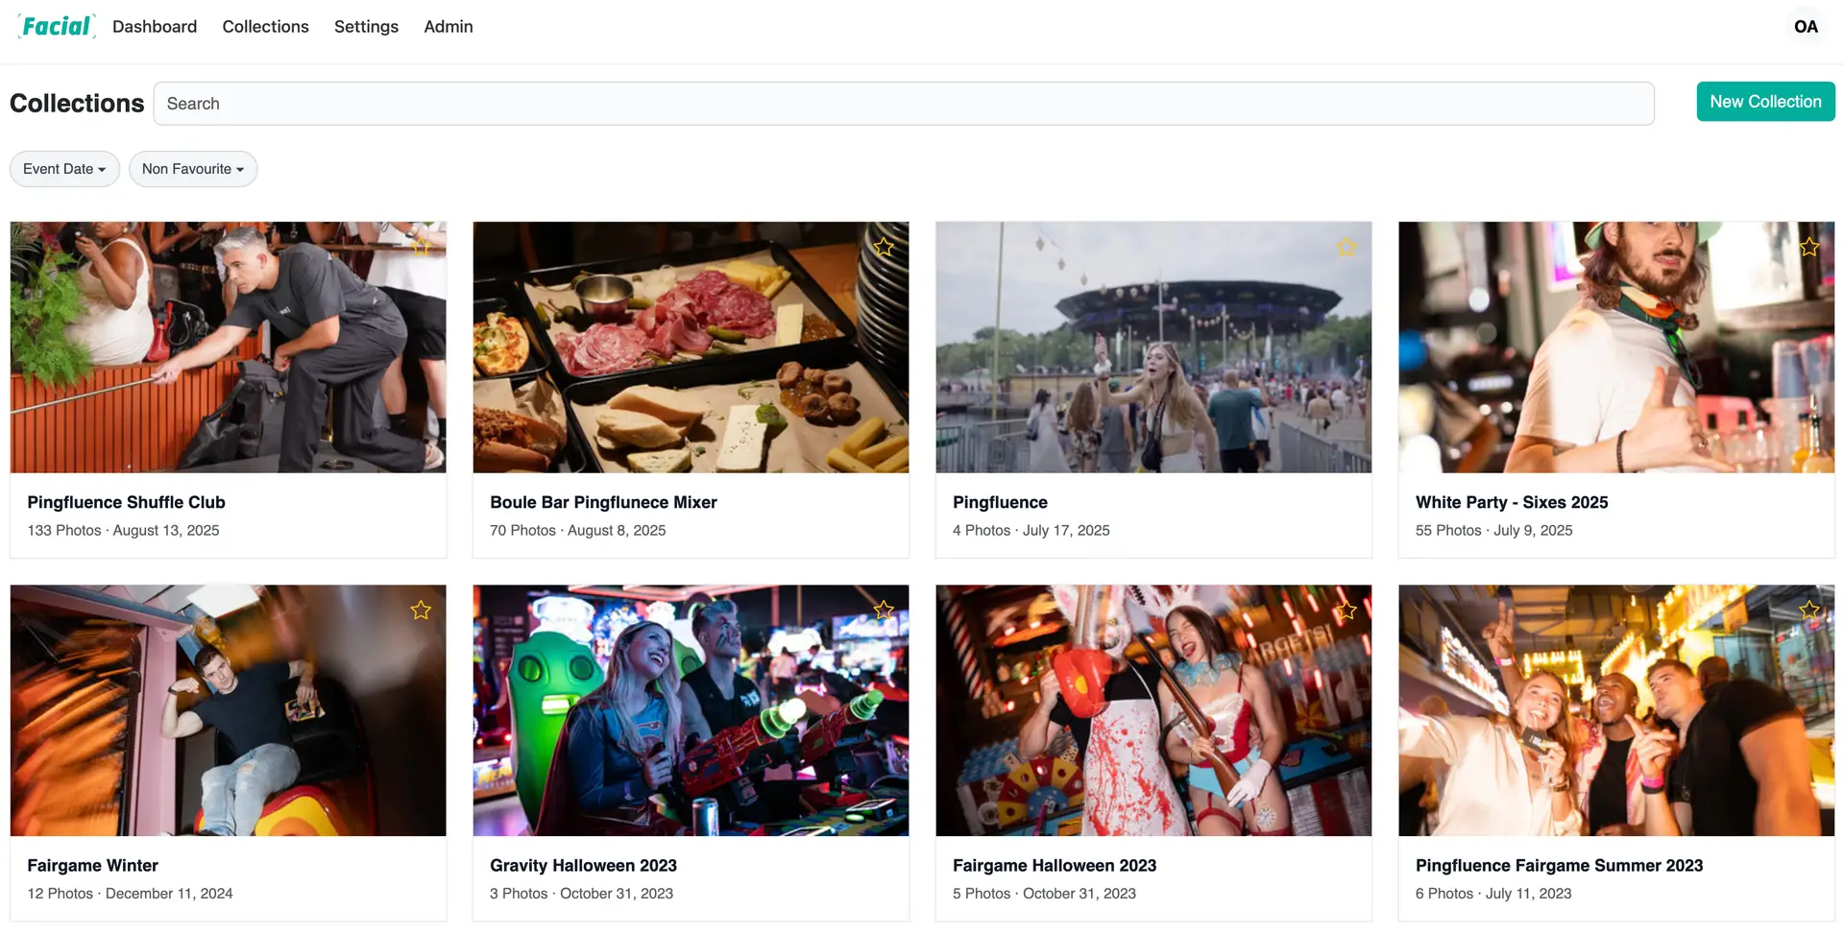Open the Pingfluence Shuffle Club thumbnail
The width and height of the screenshot is (1844, 934).
[228, 347]
